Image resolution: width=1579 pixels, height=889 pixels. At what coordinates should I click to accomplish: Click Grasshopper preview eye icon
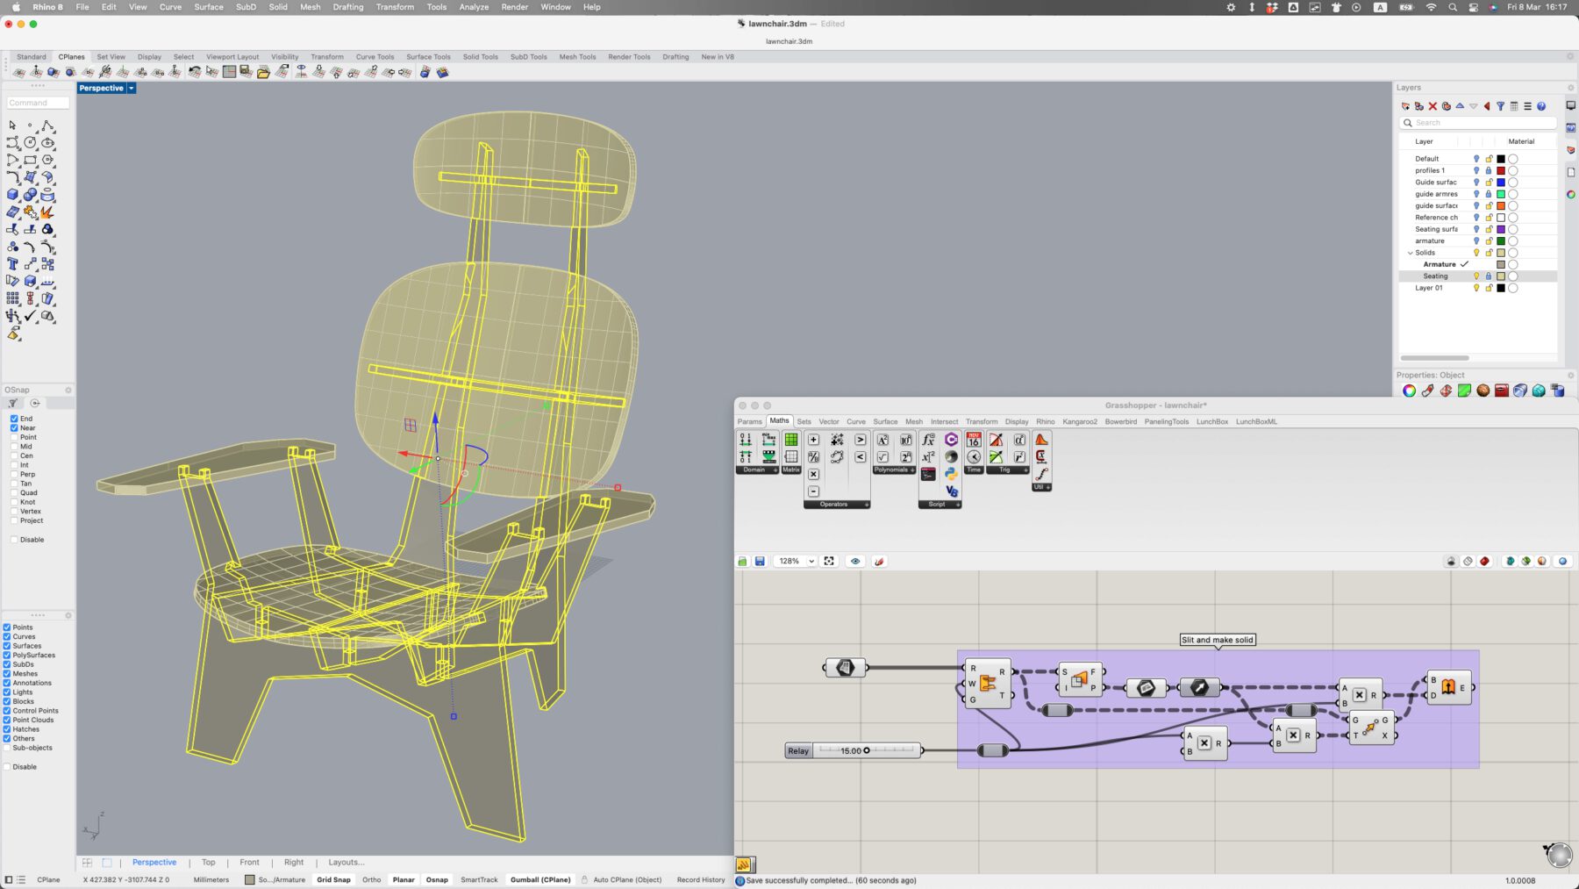[x=855, y=561]
